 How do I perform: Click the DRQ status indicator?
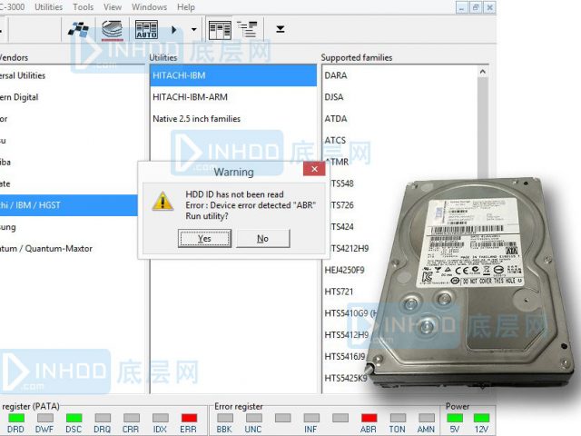coord(103,418)
